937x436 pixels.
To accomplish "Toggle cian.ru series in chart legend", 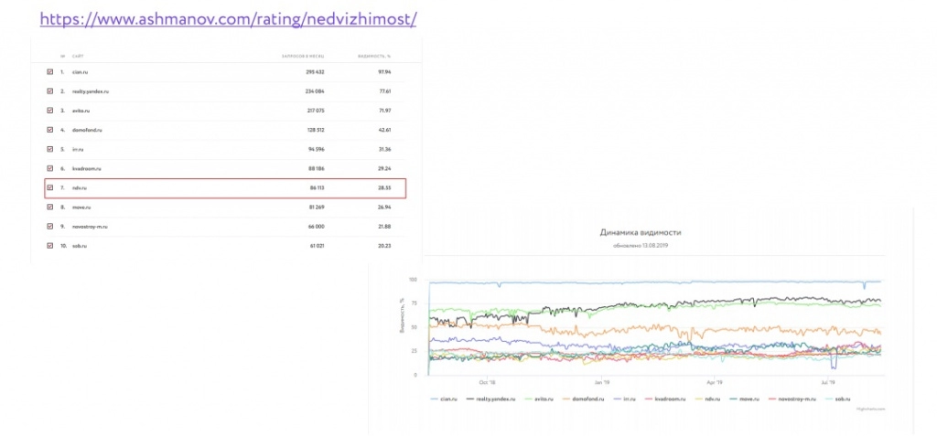I will pos(445,399).
